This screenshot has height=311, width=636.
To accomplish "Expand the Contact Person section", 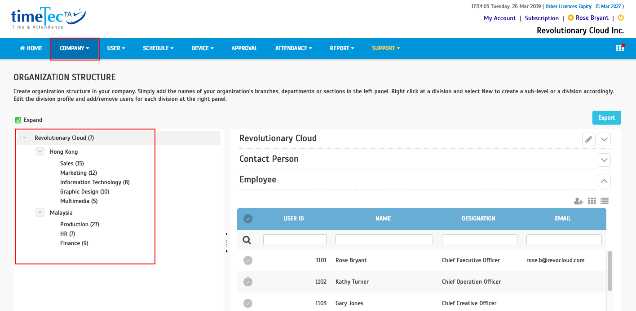I will point(604,160).
